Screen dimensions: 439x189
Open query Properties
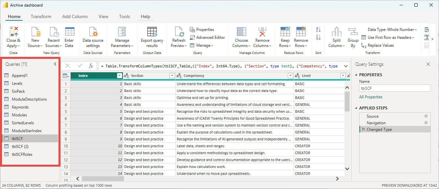[202, 30]
